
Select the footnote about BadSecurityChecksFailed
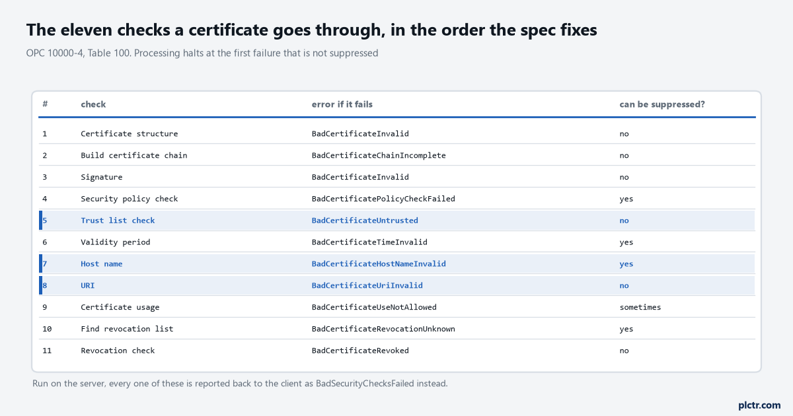point(240,383)
